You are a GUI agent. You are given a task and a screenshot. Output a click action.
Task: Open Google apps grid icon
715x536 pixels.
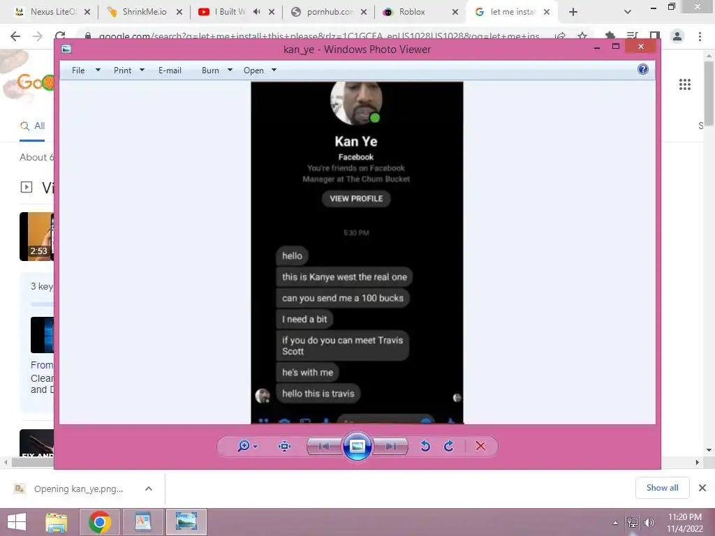click(x=685, y=84)
